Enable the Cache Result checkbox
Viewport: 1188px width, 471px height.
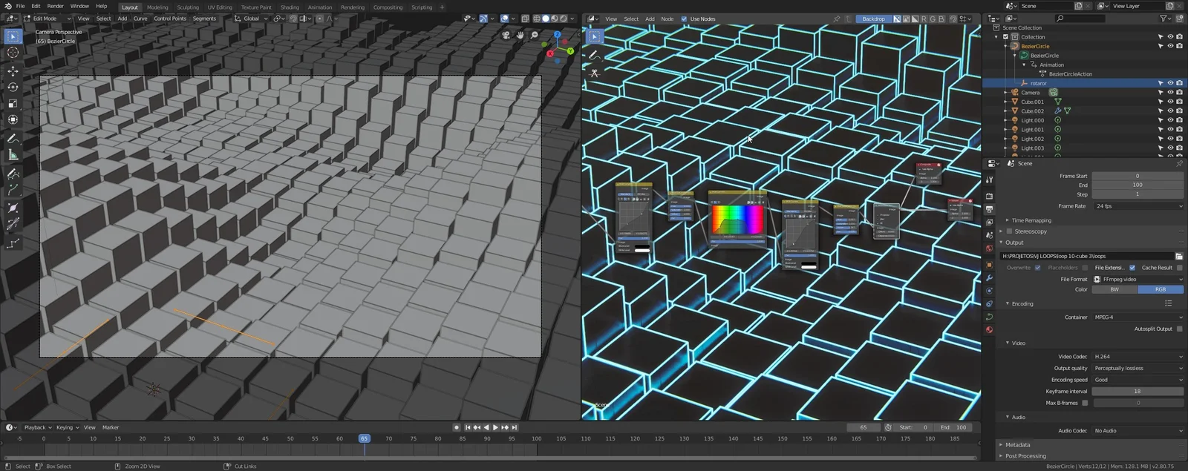coord(1180,268)
